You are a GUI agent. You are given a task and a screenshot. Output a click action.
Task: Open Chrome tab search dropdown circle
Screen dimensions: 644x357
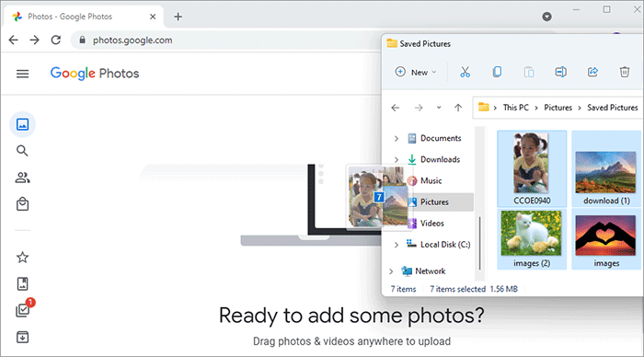pos(546,17)
